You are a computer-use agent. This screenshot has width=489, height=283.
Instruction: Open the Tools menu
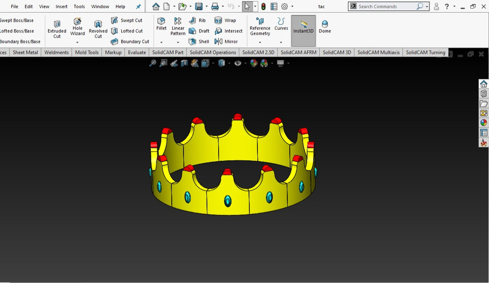coord(79,6)
